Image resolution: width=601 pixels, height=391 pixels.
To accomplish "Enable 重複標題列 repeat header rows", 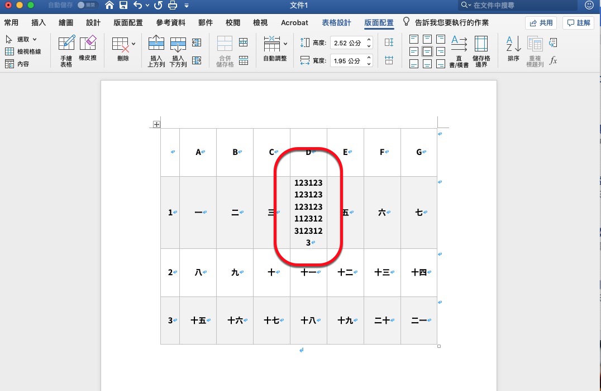I will point(534,50).
